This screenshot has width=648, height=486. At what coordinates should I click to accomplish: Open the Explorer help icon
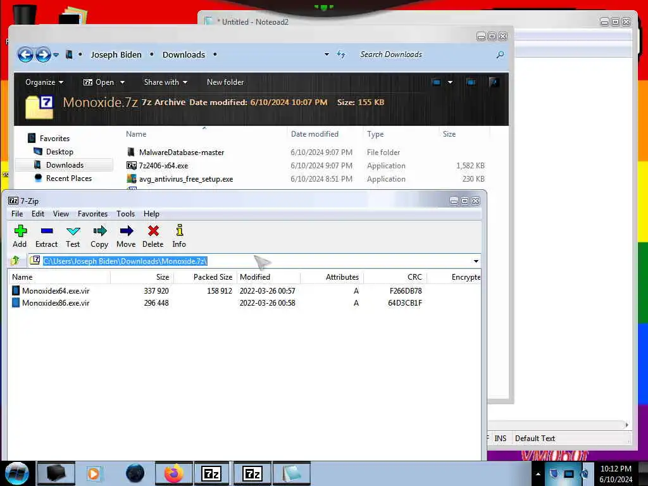pos(493,82)
